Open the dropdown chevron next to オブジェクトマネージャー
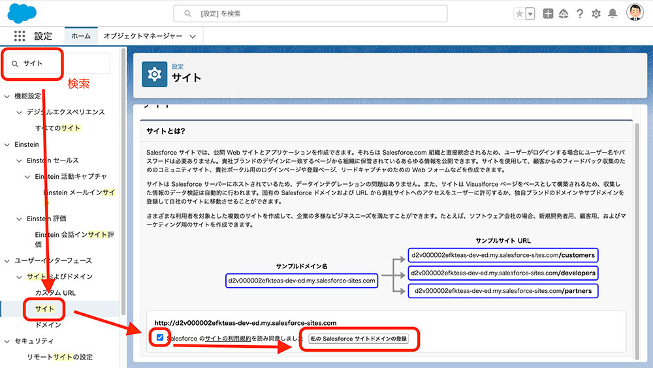The height and width of the screenshot is (368, 653). (x=193, y=37)
